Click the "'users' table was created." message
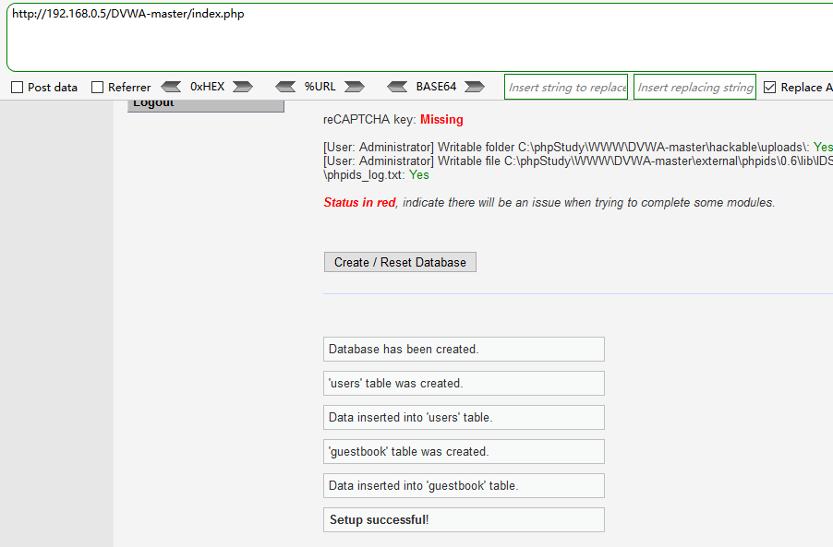The image size is (833, 547). (x=464, y=383)
